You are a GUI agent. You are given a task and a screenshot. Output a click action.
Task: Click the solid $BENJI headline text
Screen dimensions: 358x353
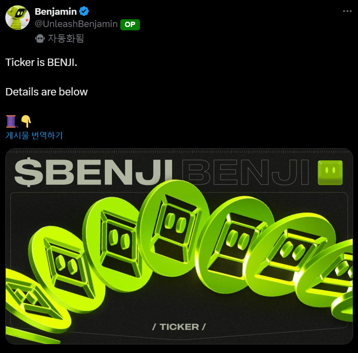tap(94, 172)
